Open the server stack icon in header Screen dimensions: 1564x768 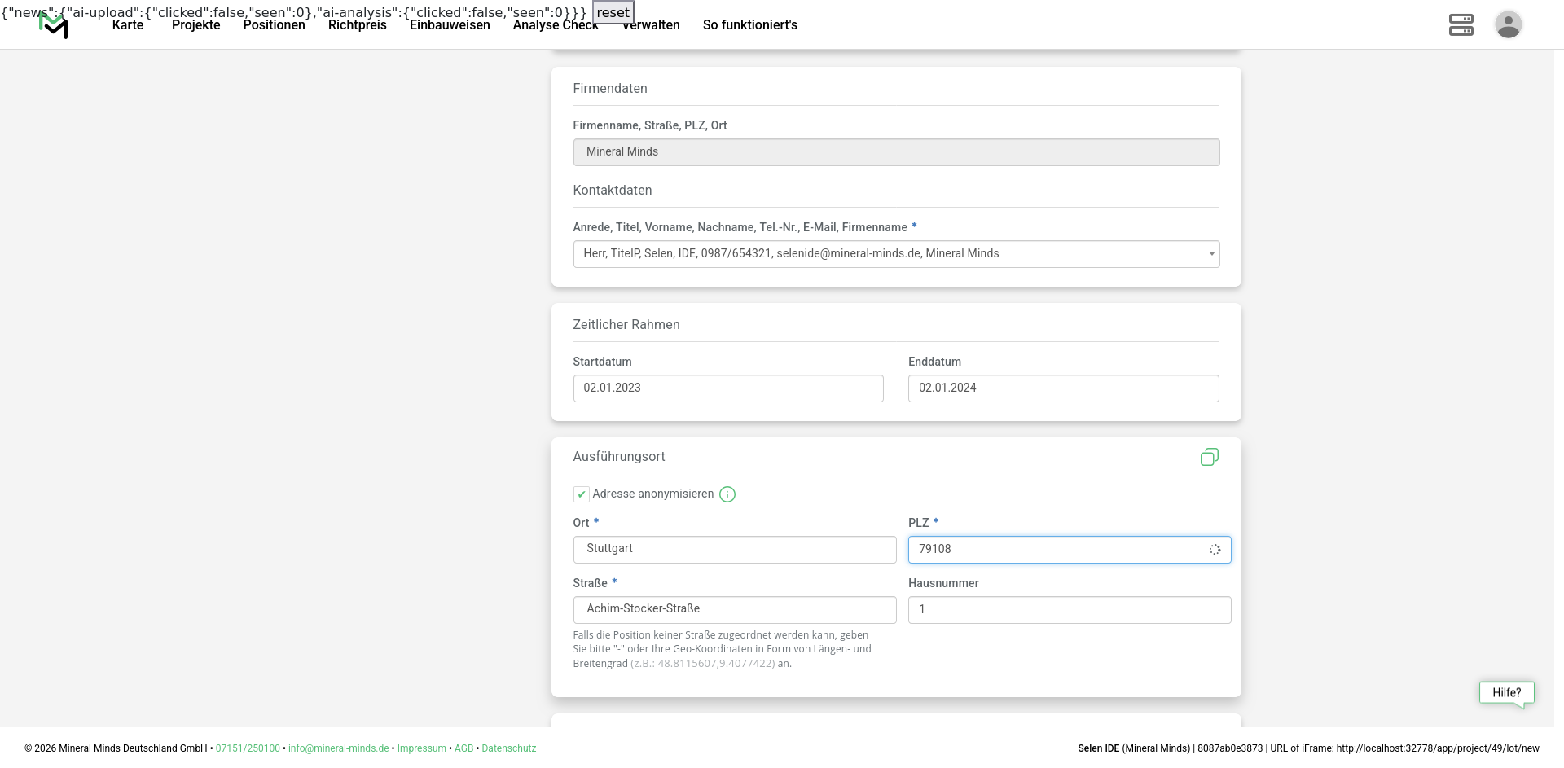(x=1461, y=24)
